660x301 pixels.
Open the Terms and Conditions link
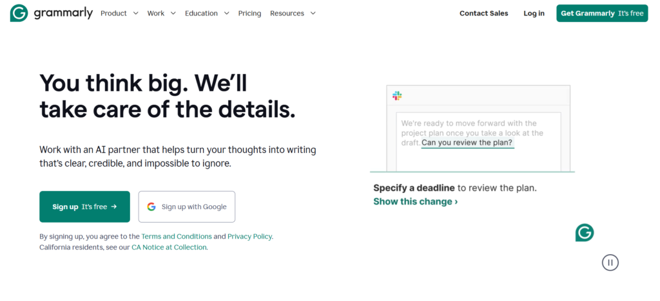tap(176, 236)
